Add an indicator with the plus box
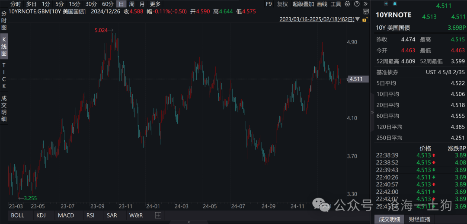The height and width of the screenshot is (224, 467). tap(158, 215)
